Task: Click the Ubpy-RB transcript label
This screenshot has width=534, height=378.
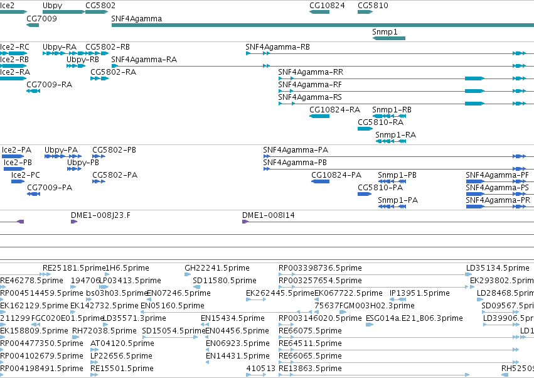Action: coord(83,59)
